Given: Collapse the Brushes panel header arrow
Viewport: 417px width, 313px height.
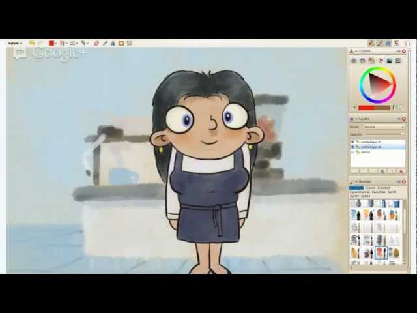Looking at the screenshot, I should [356, 182].
